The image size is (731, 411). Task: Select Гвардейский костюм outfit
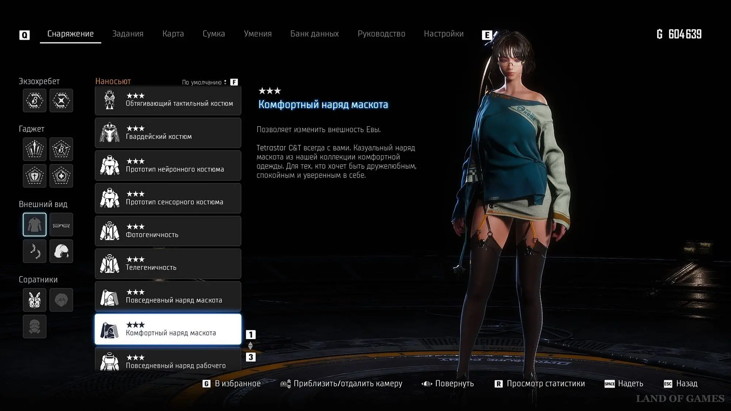168,133
